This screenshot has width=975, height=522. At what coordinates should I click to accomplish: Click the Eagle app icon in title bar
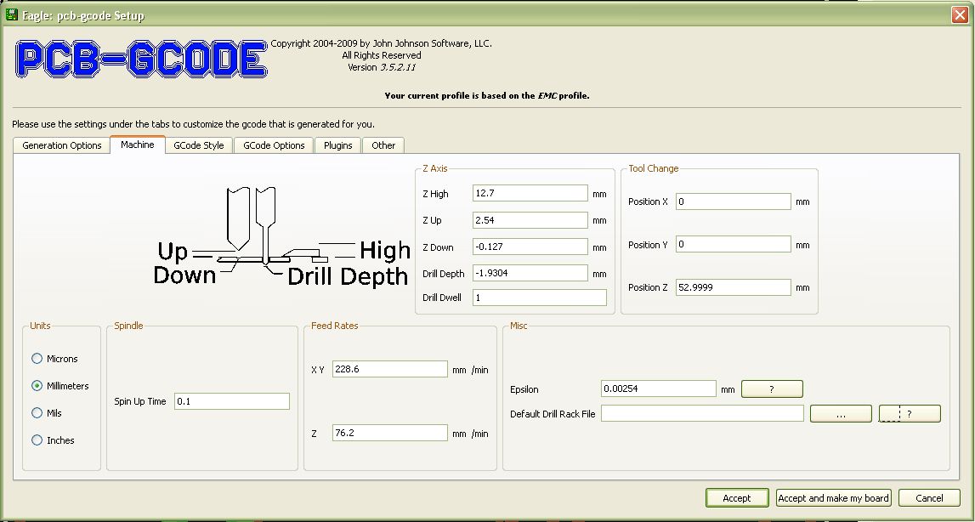click(12, 15)
